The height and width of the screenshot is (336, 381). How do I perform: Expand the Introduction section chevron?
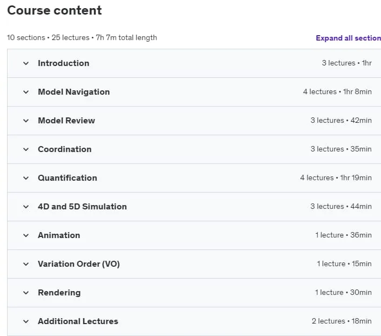[26, 63]
